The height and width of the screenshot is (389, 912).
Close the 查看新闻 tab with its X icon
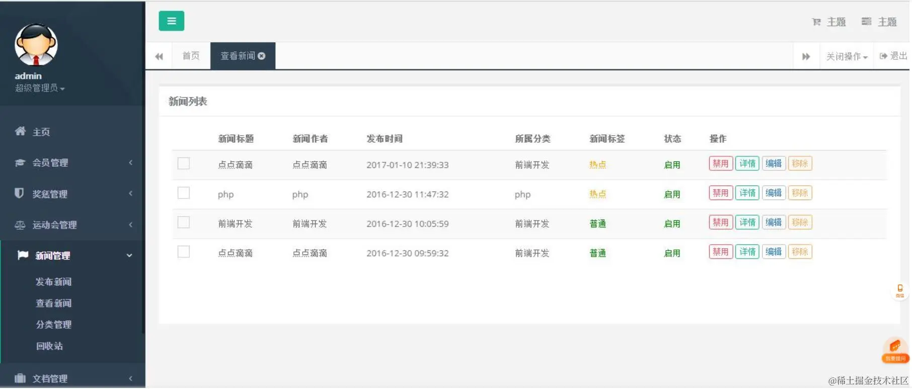pyautogui.click(x=262, y=56)
